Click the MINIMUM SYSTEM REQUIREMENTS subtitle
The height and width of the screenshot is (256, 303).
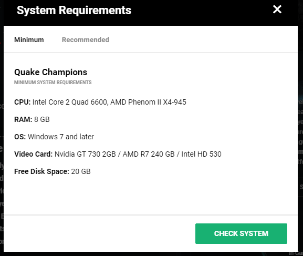click(x=53, y=83)
